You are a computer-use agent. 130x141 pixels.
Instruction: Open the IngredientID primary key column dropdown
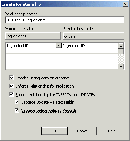pos(59,46)
